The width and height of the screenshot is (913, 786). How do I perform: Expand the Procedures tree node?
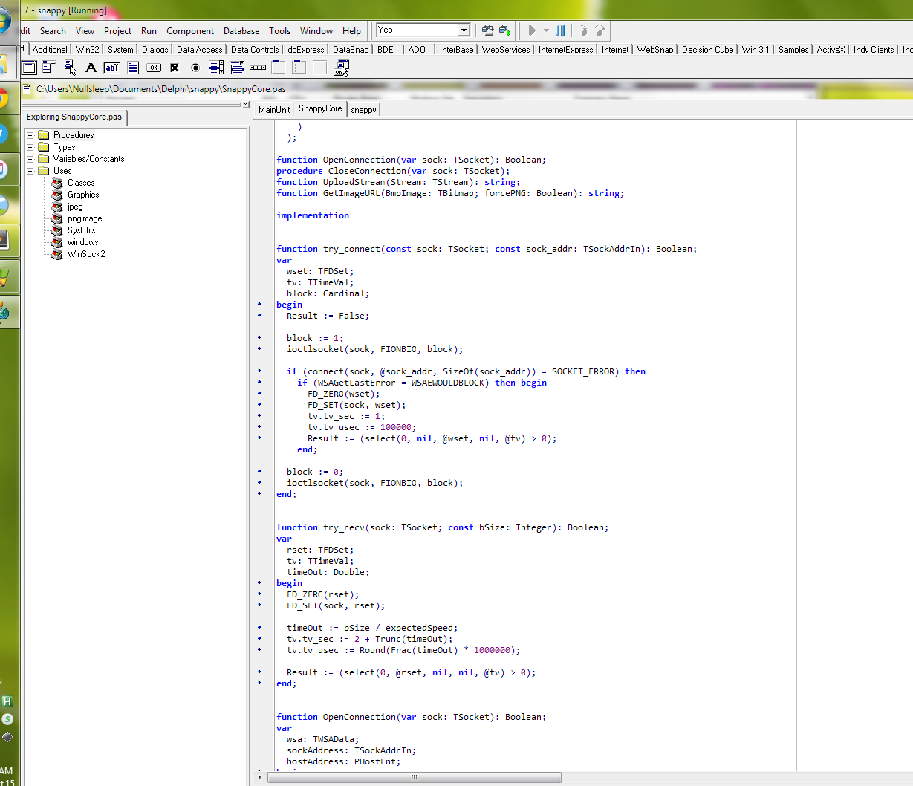(30, 135)
